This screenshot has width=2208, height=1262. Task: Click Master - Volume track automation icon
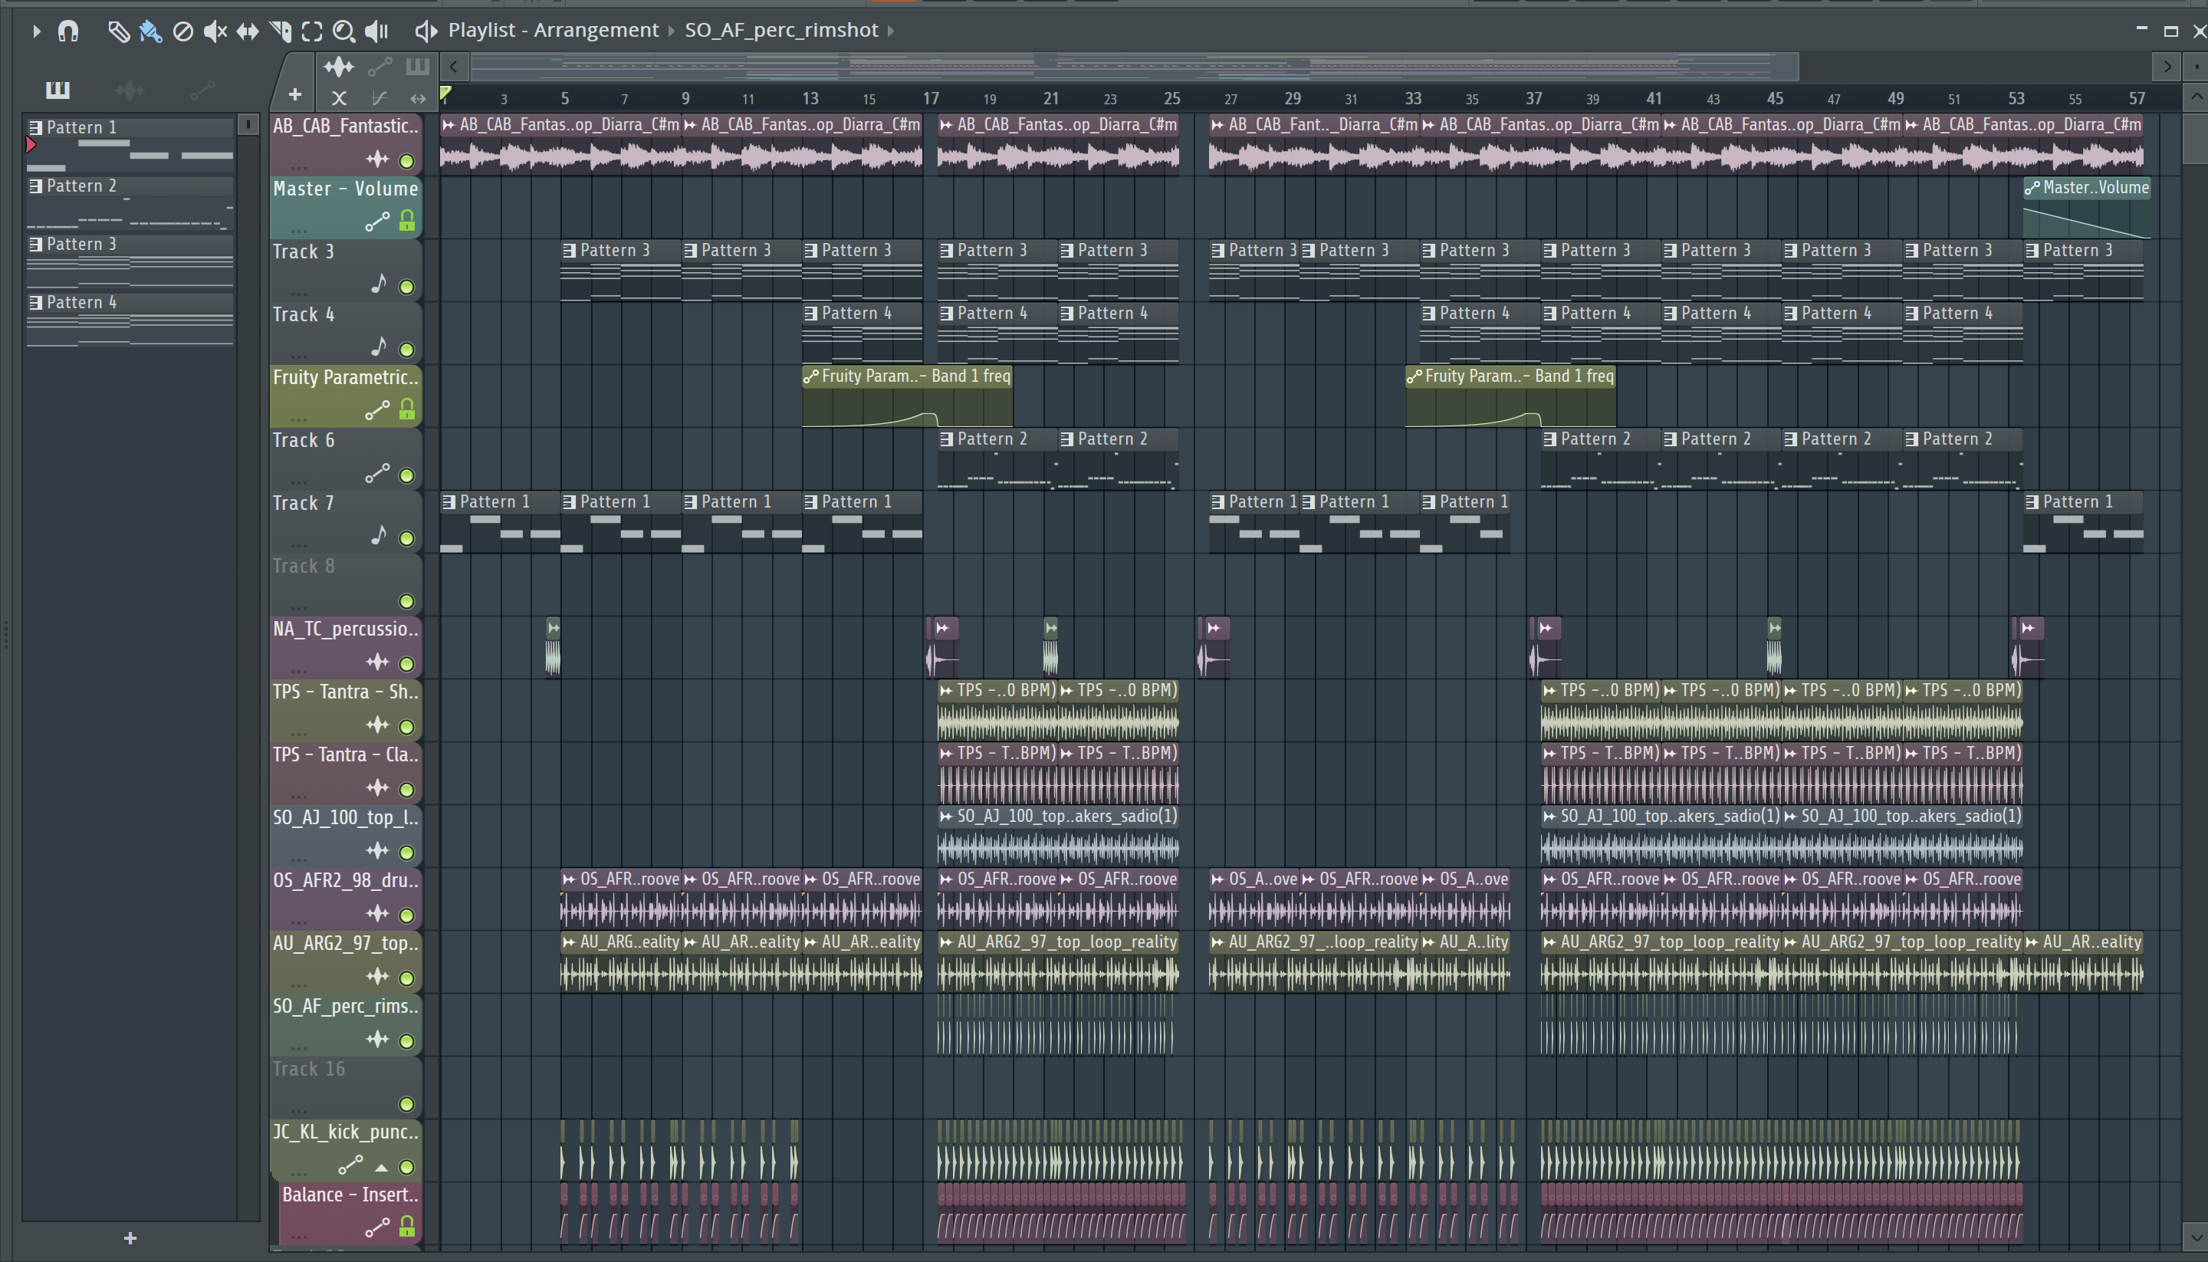(x=377, y=222)
